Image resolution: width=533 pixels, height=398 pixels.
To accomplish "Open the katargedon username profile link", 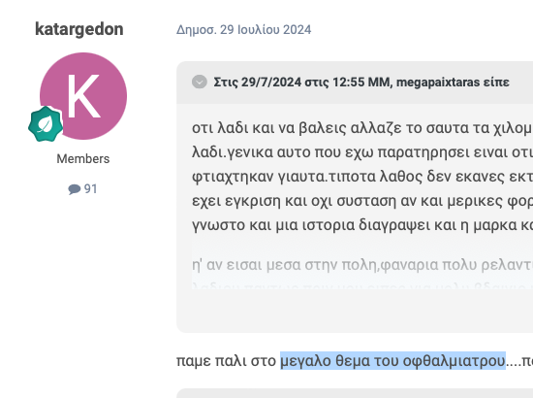I will pos(79,29).
